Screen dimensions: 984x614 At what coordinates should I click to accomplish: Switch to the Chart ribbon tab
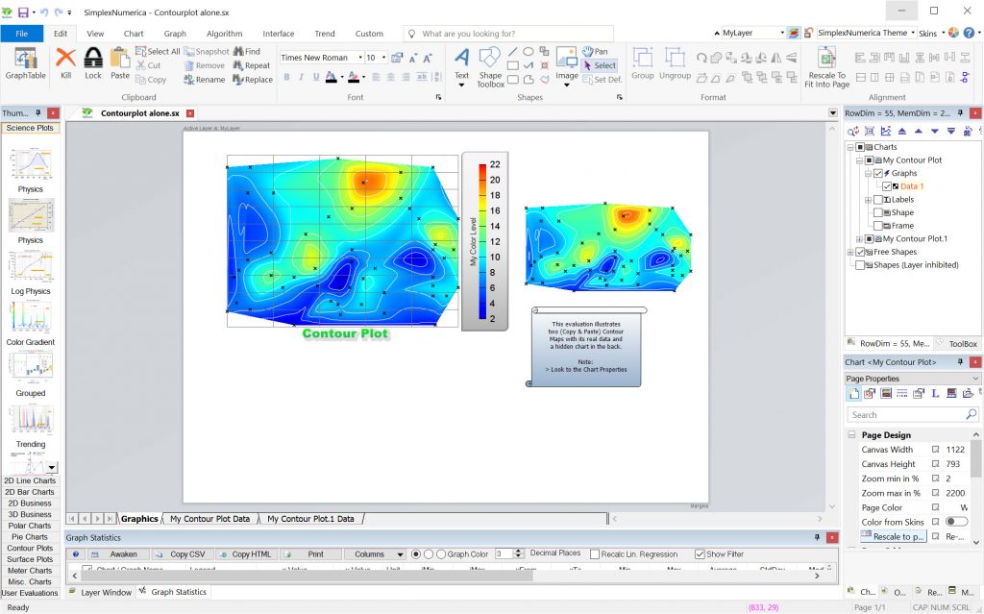click(133, 34)
